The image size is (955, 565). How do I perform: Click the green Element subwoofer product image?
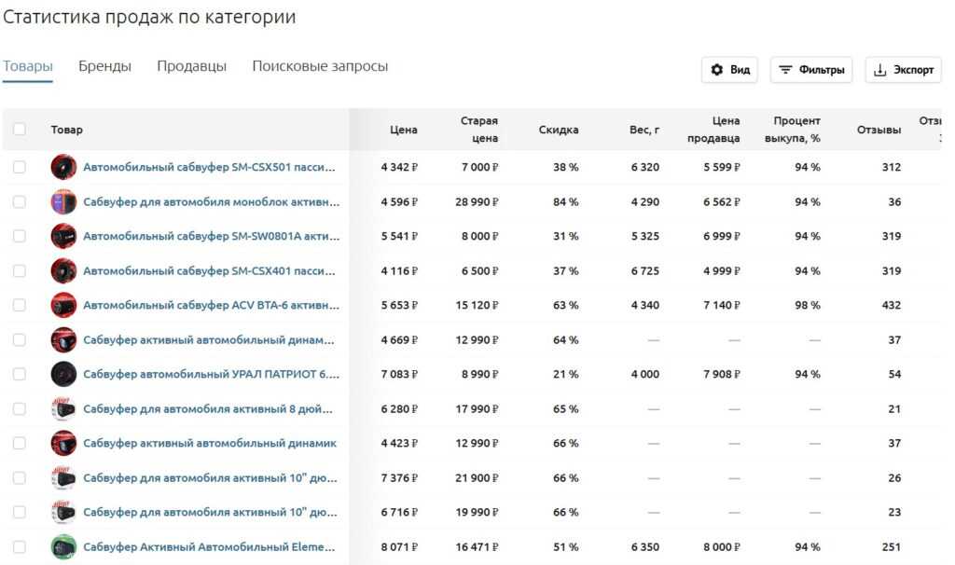[63, 547]
